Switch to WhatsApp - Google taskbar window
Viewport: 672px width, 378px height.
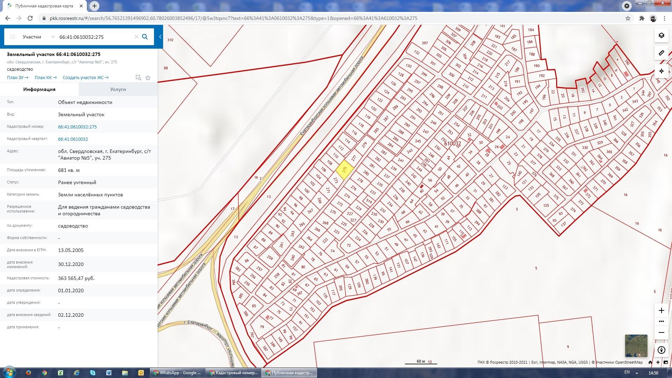coord(177,373)
